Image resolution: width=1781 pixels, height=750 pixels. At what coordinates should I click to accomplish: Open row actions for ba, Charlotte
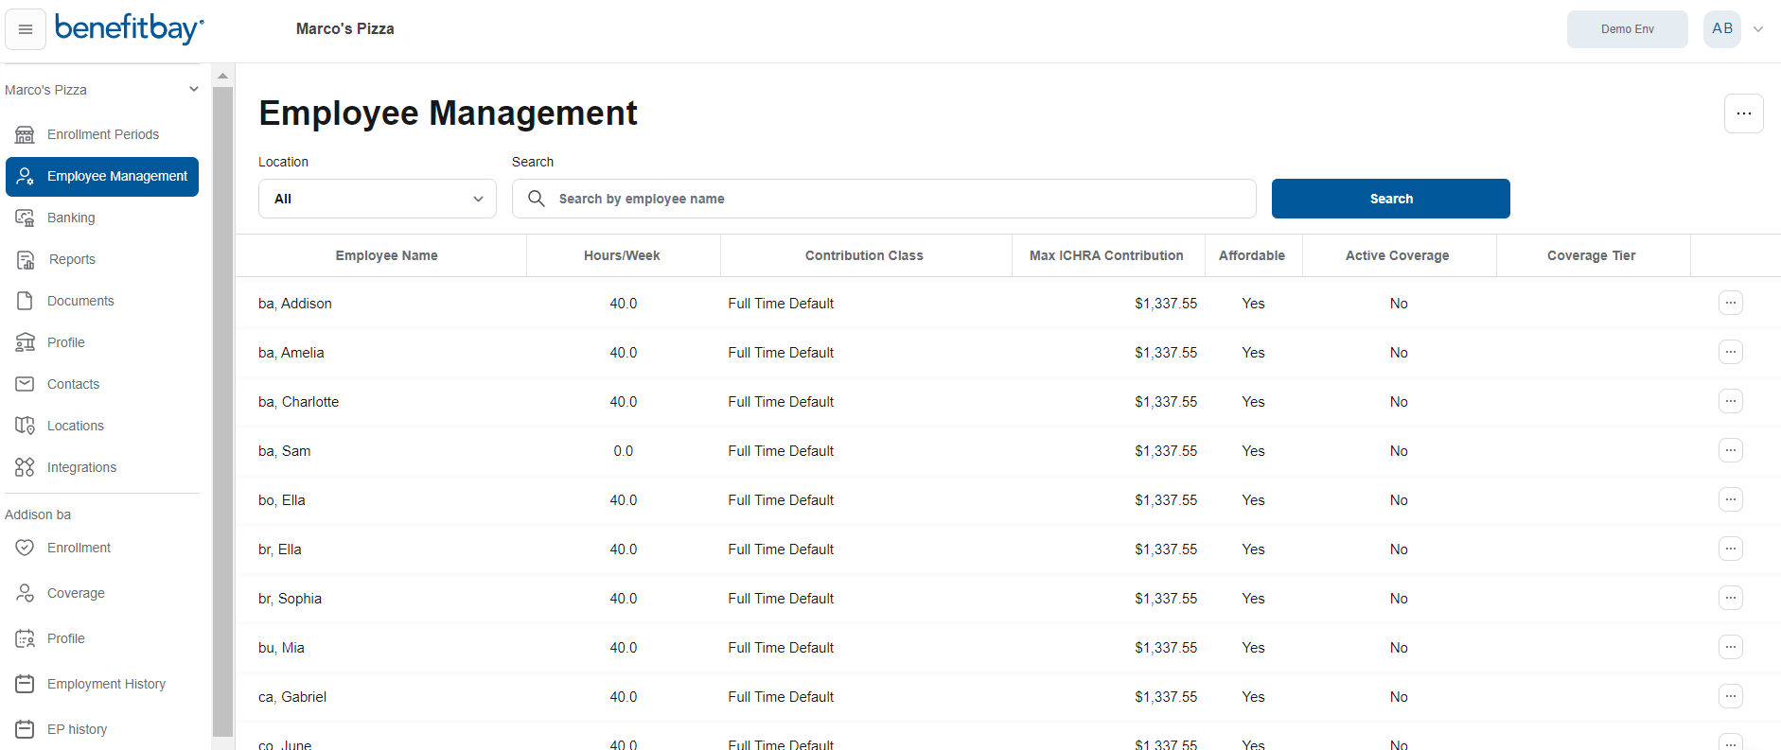(x=1730, y=401)
